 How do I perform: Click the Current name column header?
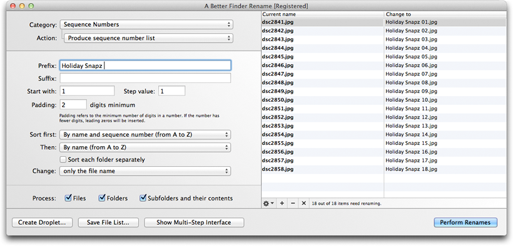coord(322,14)
